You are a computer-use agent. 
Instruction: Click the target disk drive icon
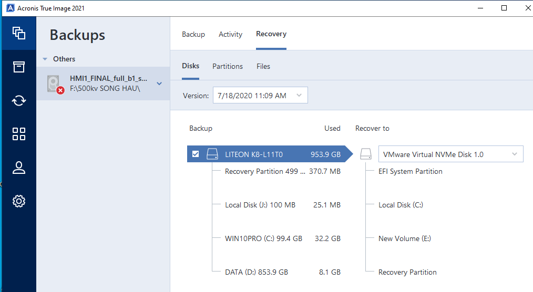click(x=365, y=154)
